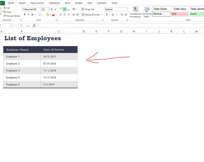204x162 pixels.
Task: Toggle Wrap Text
Action: pos(88,9)
